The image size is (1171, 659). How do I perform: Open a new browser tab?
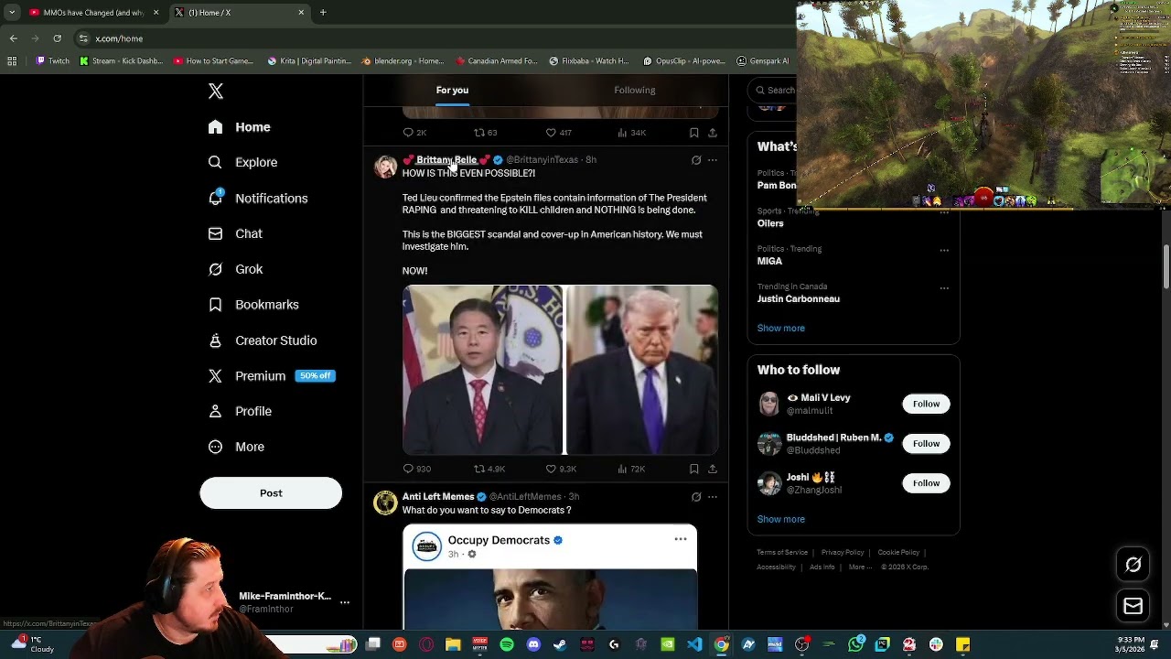pos(323,13)
